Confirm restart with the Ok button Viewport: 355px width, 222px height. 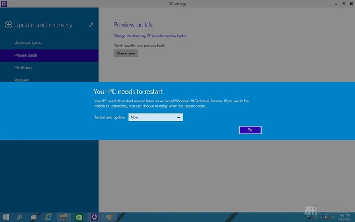coord(250,130)
